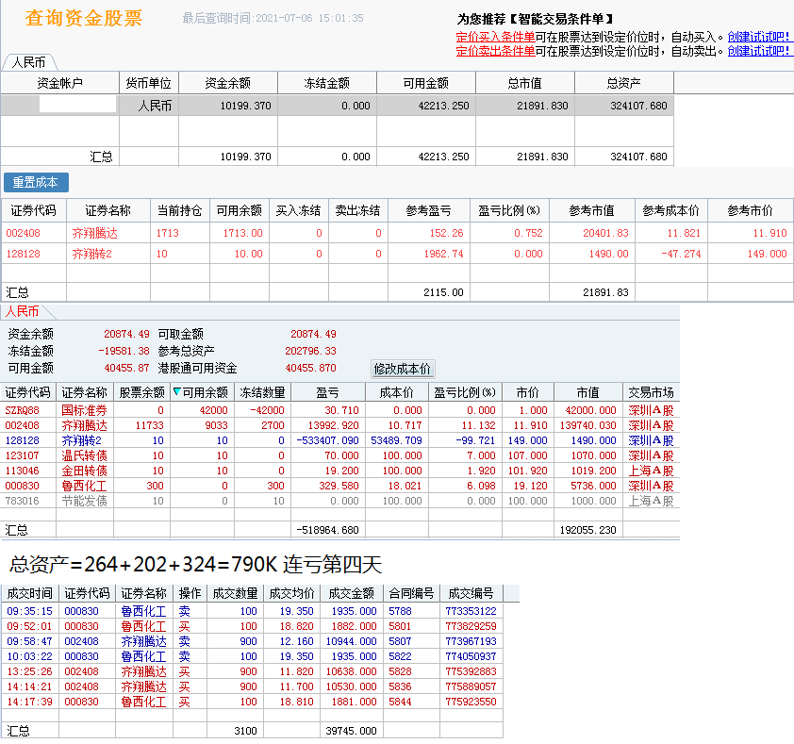The image size is (794, 744).
Task: Select greyed 节能发债 row
Action: pos(339,501)
